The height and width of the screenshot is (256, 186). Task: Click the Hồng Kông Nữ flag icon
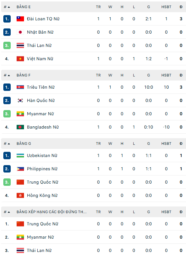(x=20, y=195)
